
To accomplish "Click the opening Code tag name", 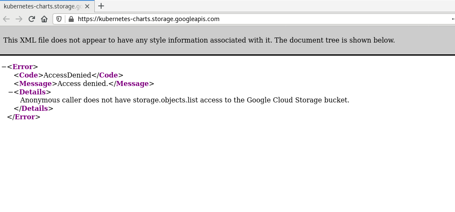I will point(28,75).
